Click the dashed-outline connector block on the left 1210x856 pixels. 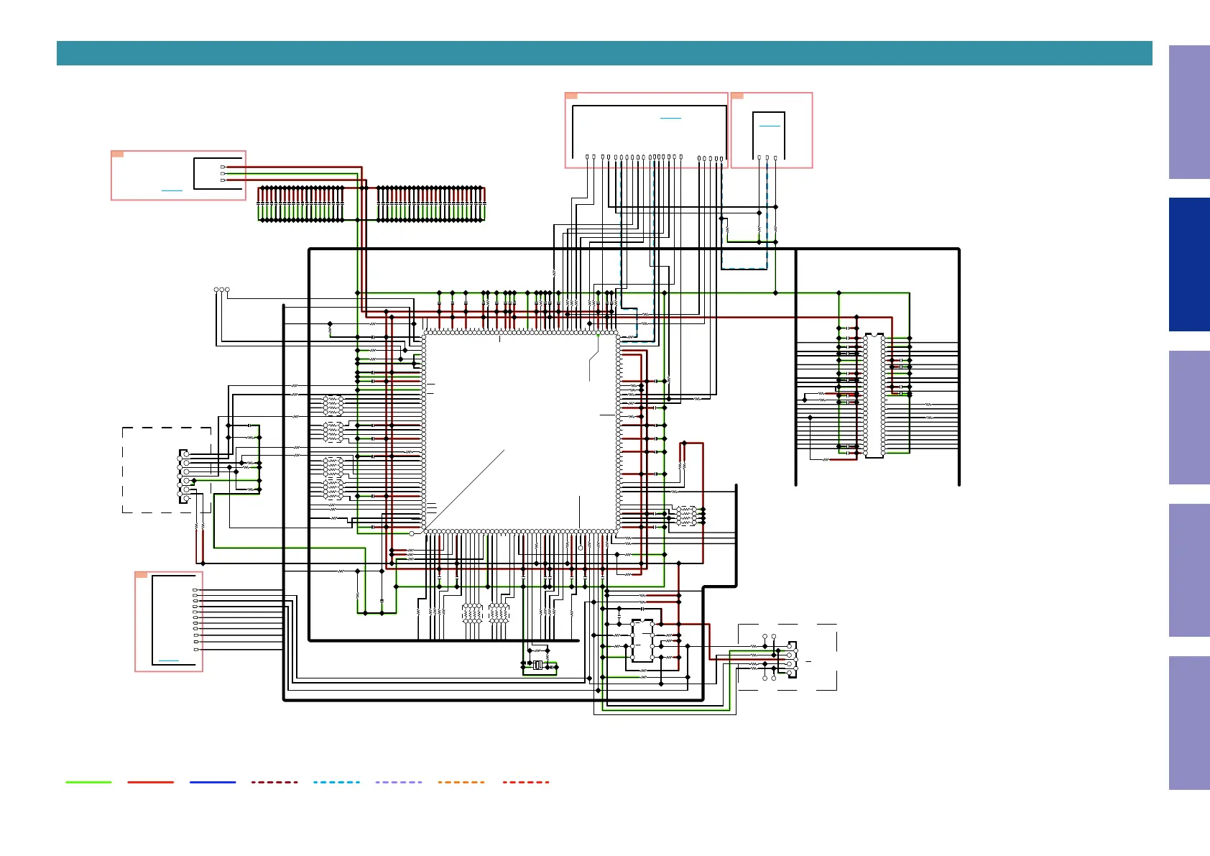click(x=167, y=470)
